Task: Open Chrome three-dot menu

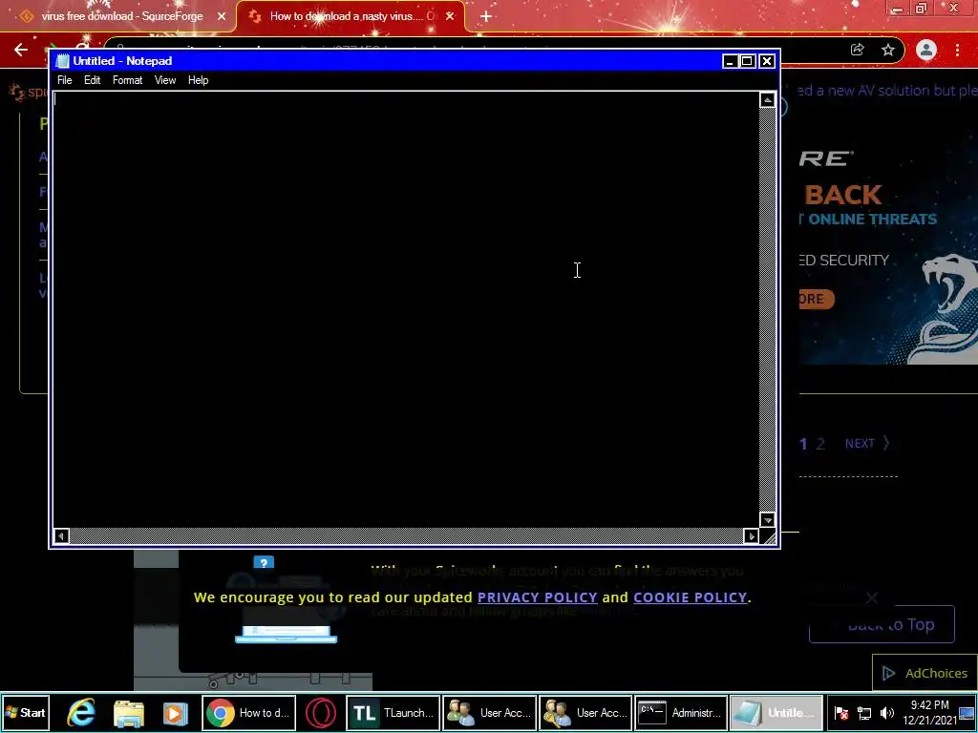Action: coord(957,50)
